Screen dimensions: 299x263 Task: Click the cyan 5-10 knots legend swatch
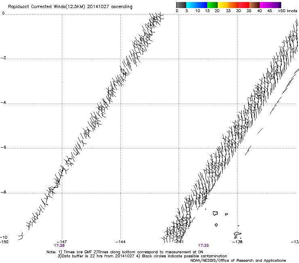click(191, 5)
